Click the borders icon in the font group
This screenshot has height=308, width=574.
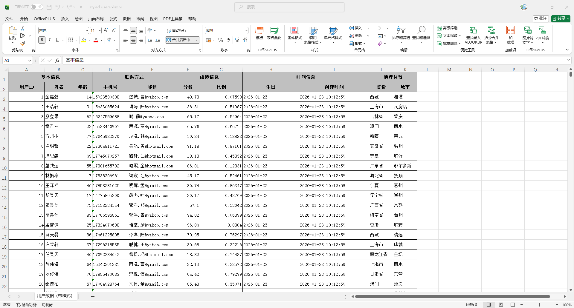click(71, 40)
